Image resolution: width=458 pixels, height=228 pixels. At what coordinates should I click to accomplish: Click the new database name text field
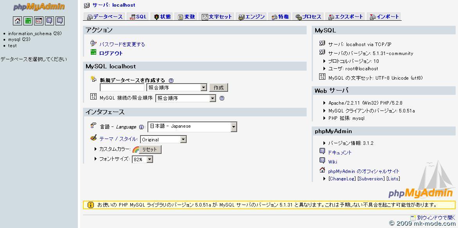pos(122,87)
